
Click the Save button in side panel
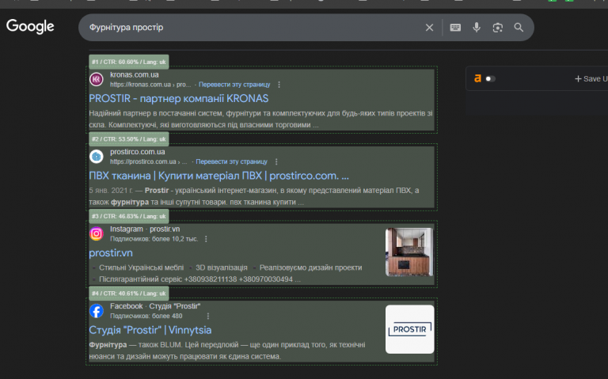[x=591, y=78]
